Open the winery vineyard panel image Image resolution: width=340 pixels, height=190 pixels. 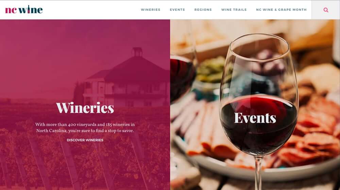tap(85, 105)
